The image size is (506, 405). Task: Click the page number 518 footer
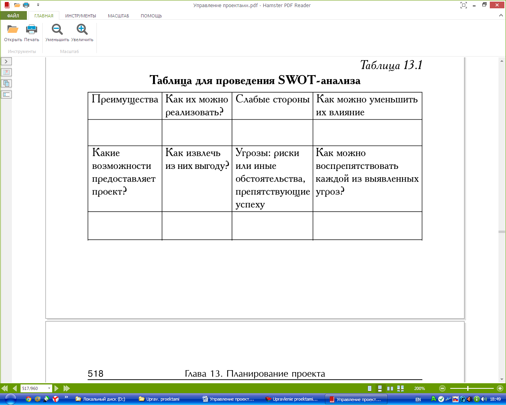(x=96, y=374)
